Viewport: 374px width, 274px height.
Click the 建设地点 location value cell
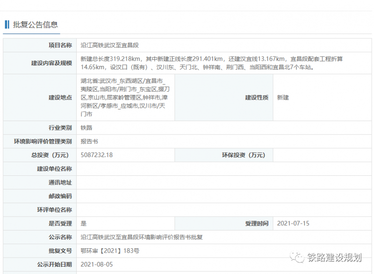pos(125,97)
